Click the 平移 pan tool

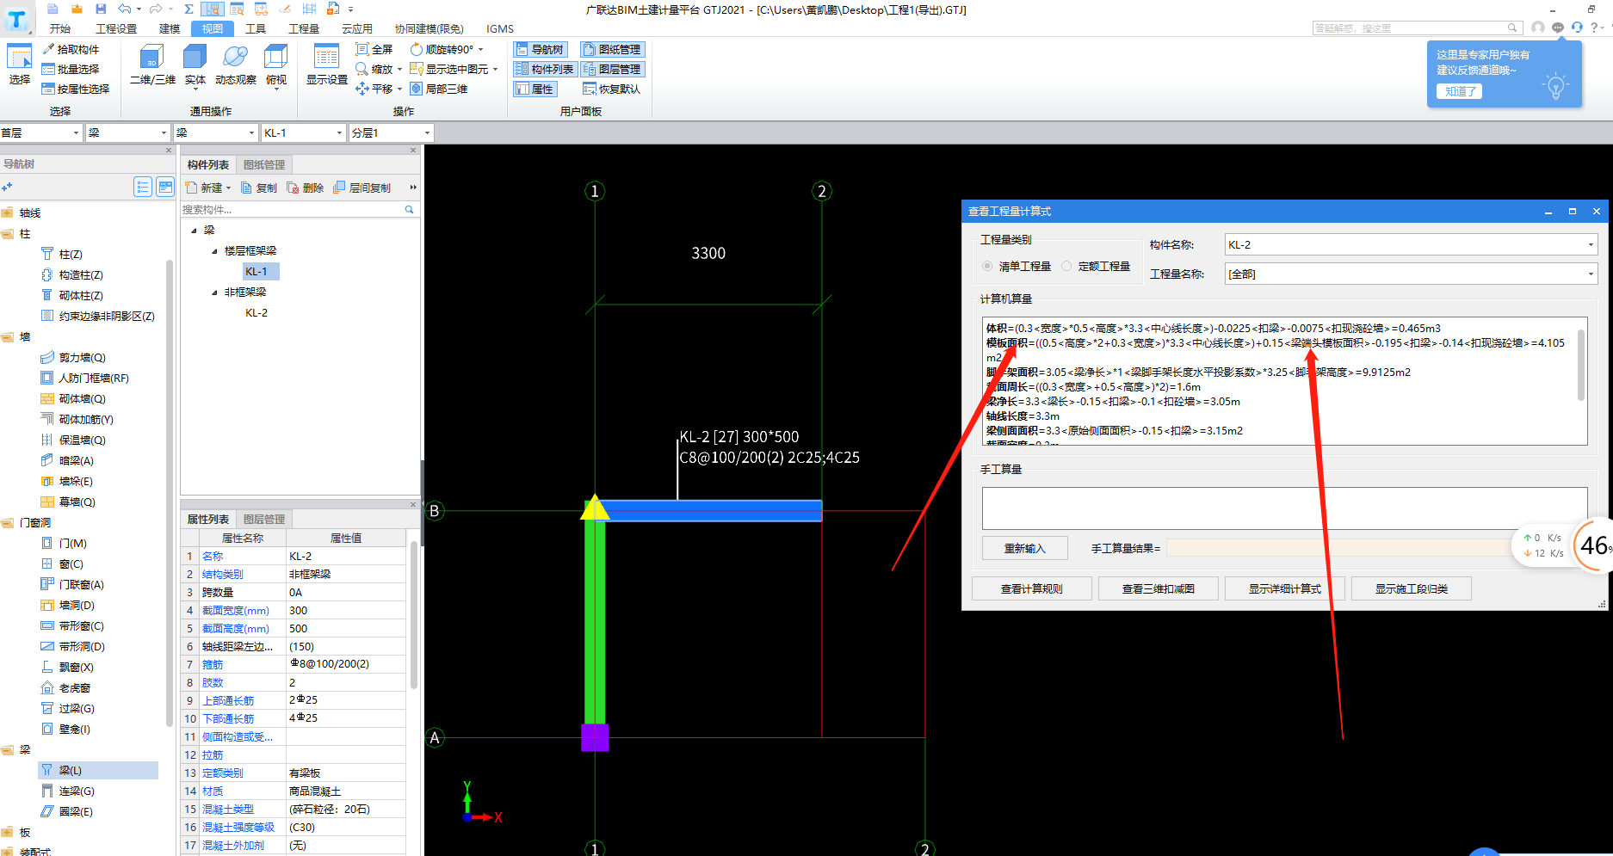(x=374, y=89)
